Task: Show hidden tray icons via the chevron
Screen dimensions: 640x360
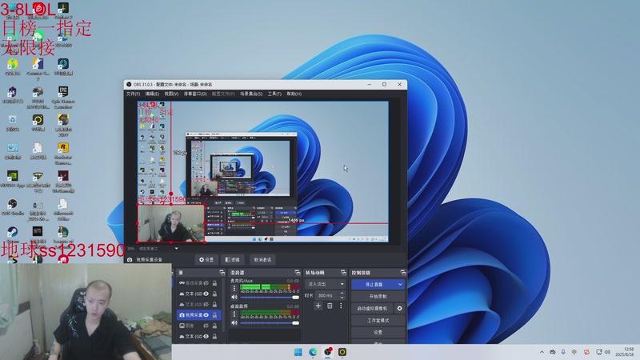Action: [x=542, y=352]
